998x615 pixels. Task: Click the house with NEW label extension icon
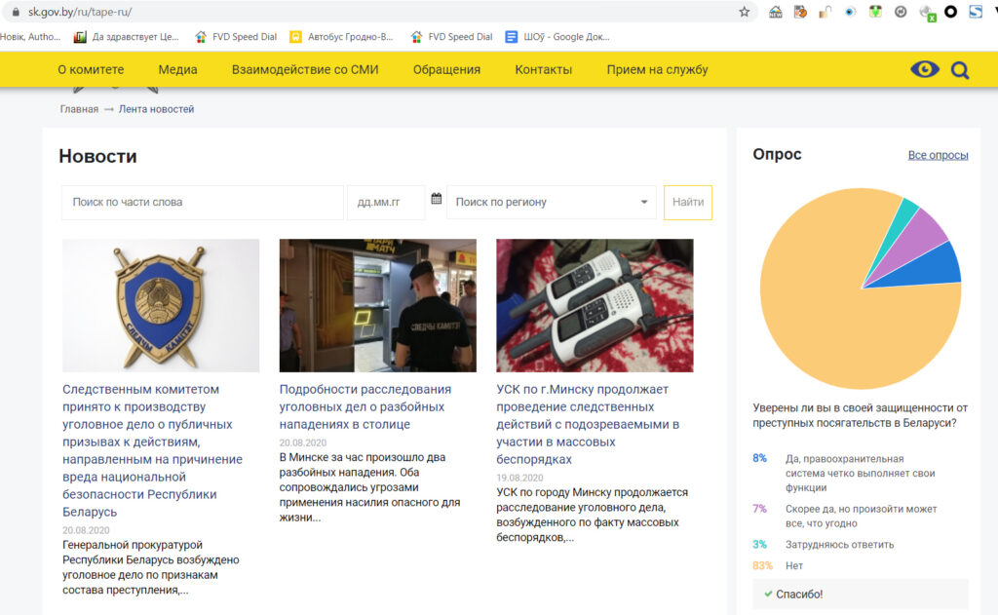pyautogui.click(x=775, y=11)
